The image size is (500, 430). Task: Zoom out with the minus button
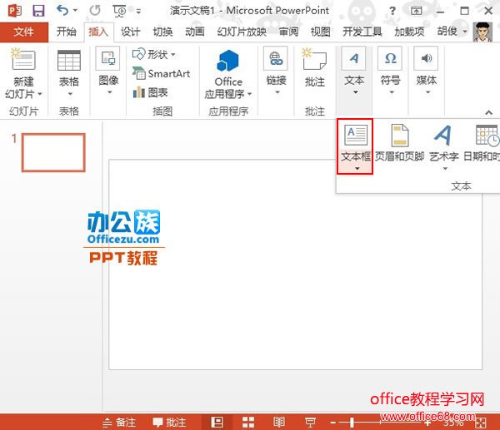332,423
